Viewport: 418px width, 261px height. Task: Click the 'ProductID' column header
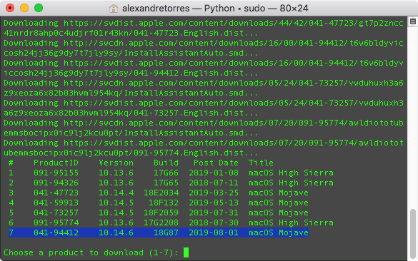tap(56, 163)
